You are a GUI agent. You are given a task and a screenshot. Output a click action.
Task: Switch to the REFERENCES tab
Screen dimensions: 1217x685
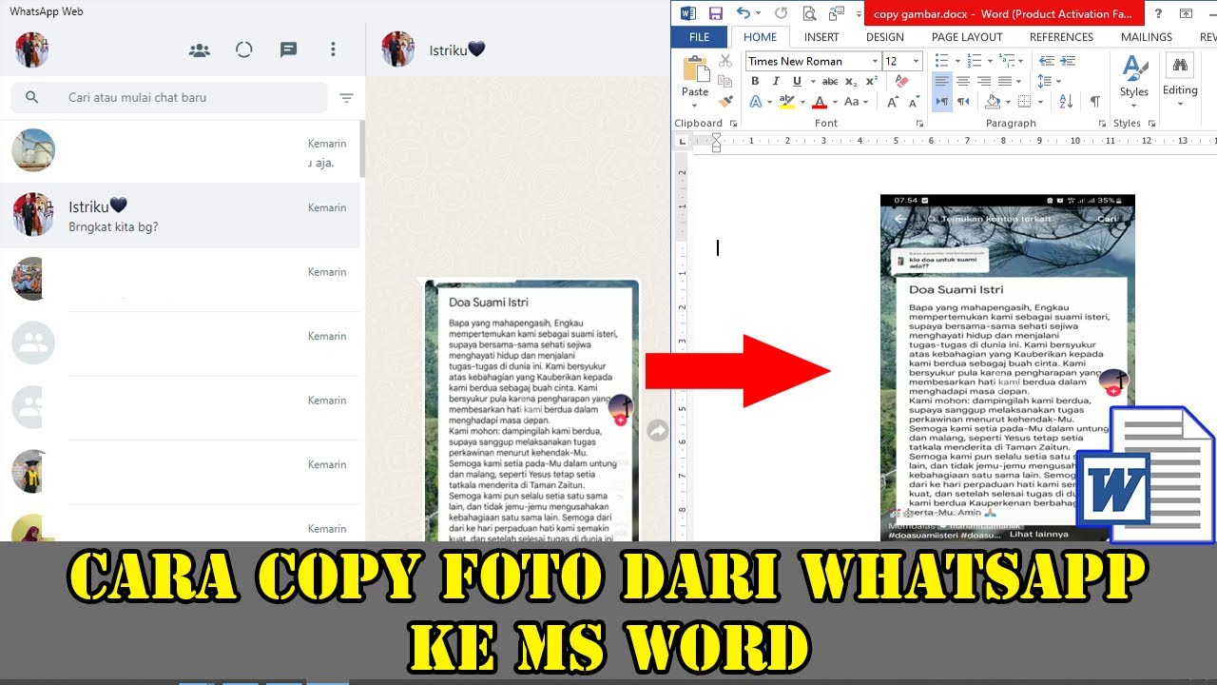[x=1062, y=37]
